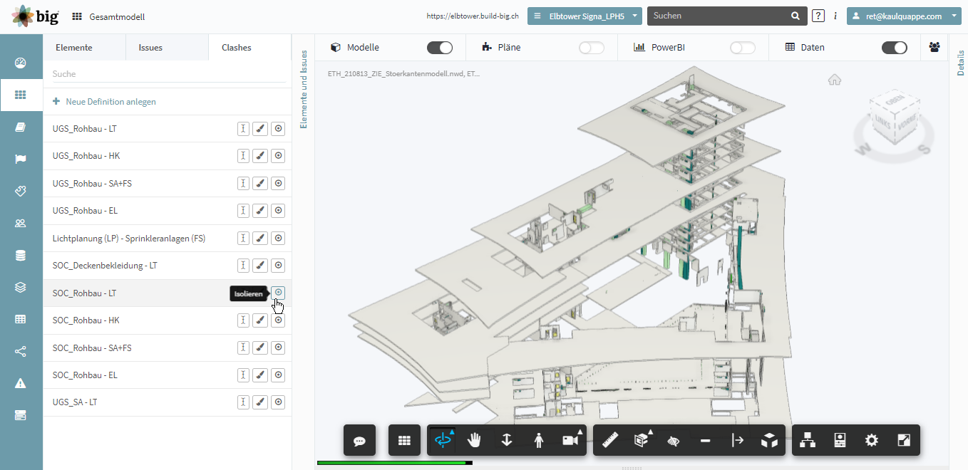Screen dimensions: 968x470
Task: Open the warning triangle icon in left sidebar
Action: coord(21,383)
